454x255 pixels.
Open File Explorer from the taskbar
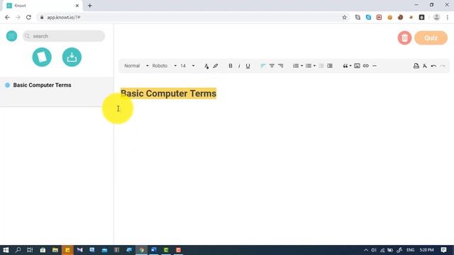coord(55,250)
